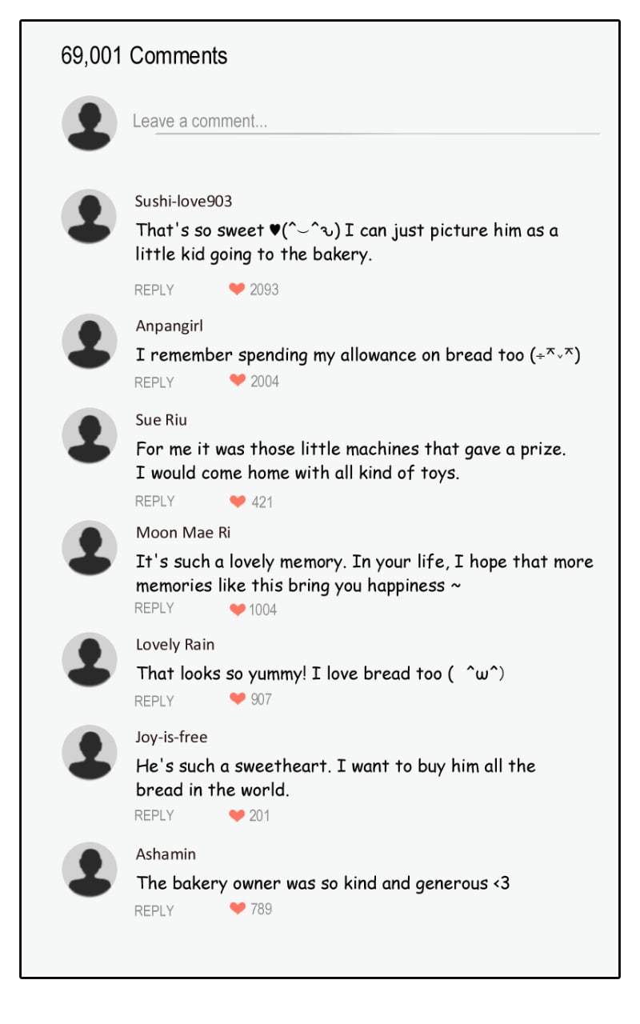Image resolution: width=640 pixels, height=1024 pixels.
Task: Open the Moon Mae Ri username link
Action: (x=183, y=533)
